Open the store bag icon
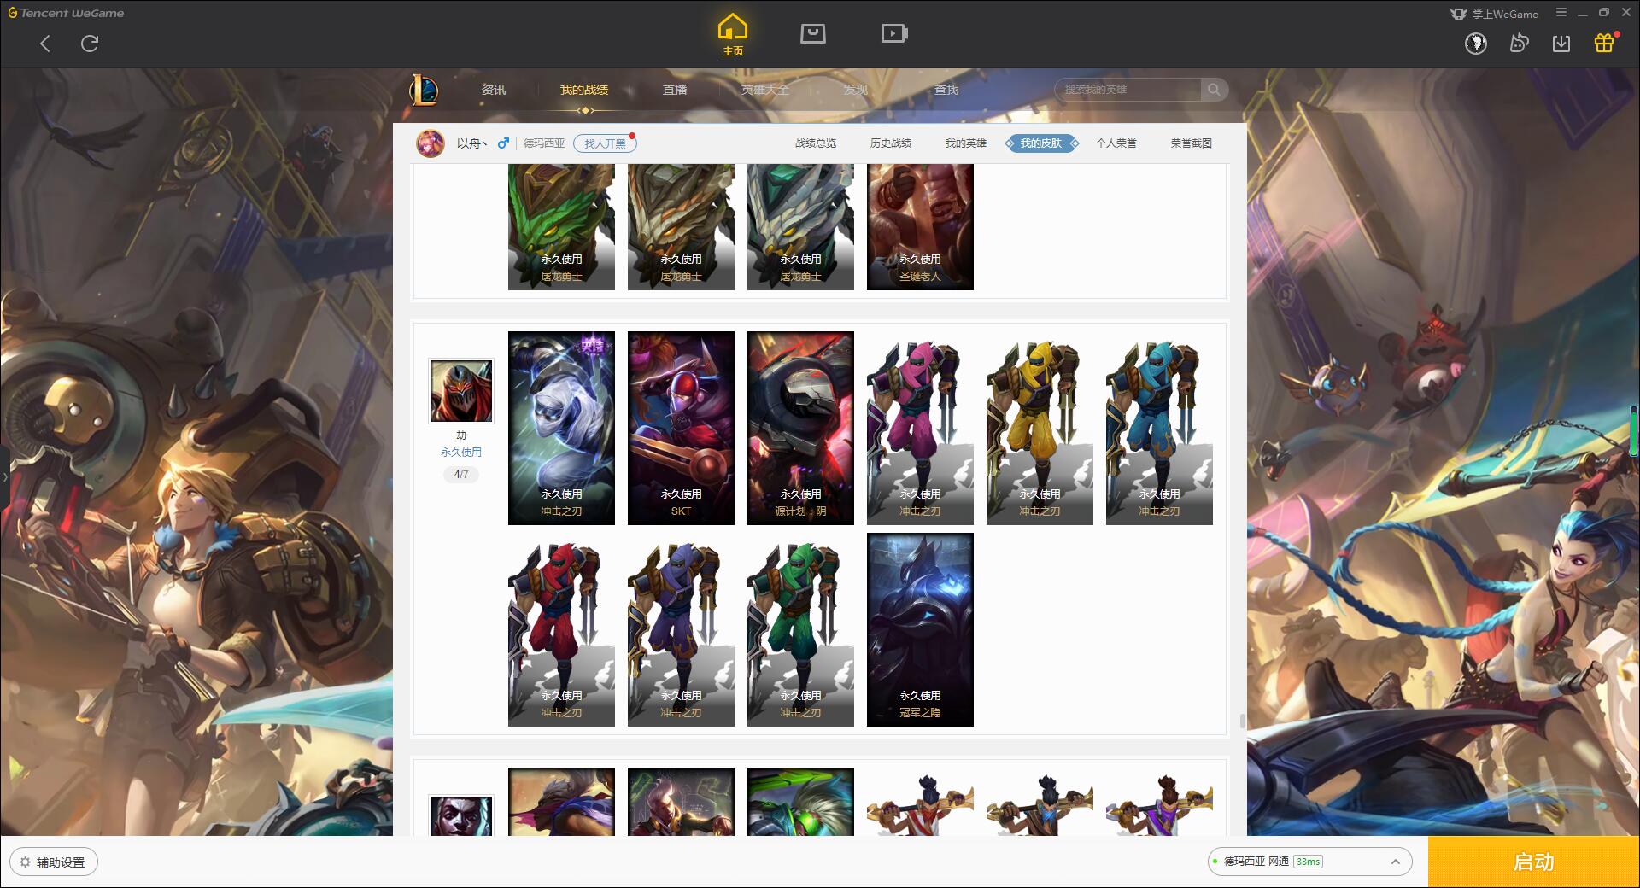 (813, 33)
